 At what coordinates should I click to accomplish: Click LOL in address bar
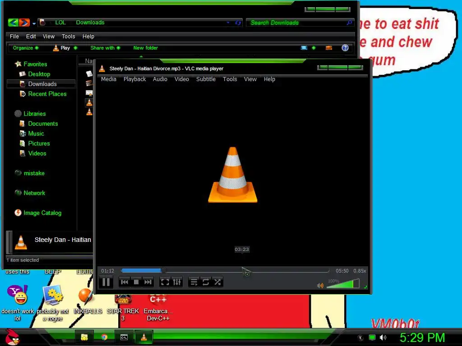(x=60, y=23)
